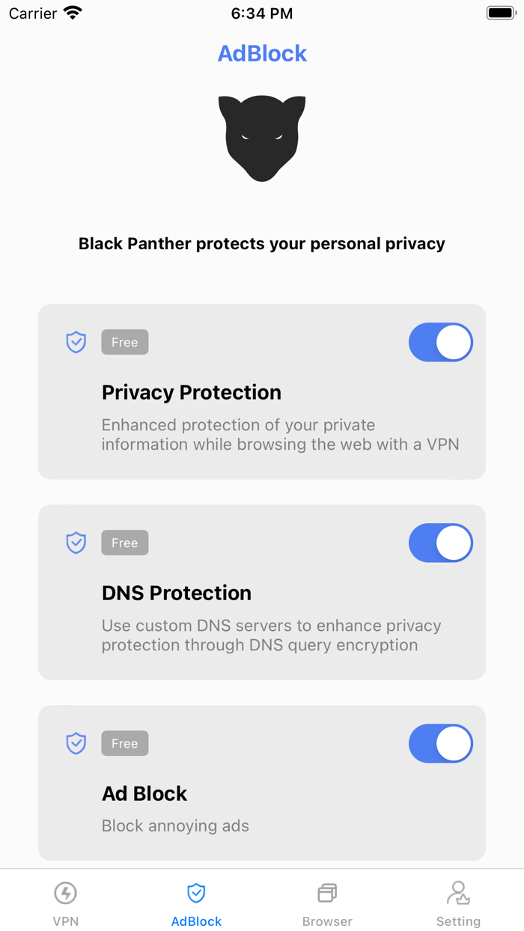
Task: Select the VPN lightning bolt icon
Action: point(65,892)
